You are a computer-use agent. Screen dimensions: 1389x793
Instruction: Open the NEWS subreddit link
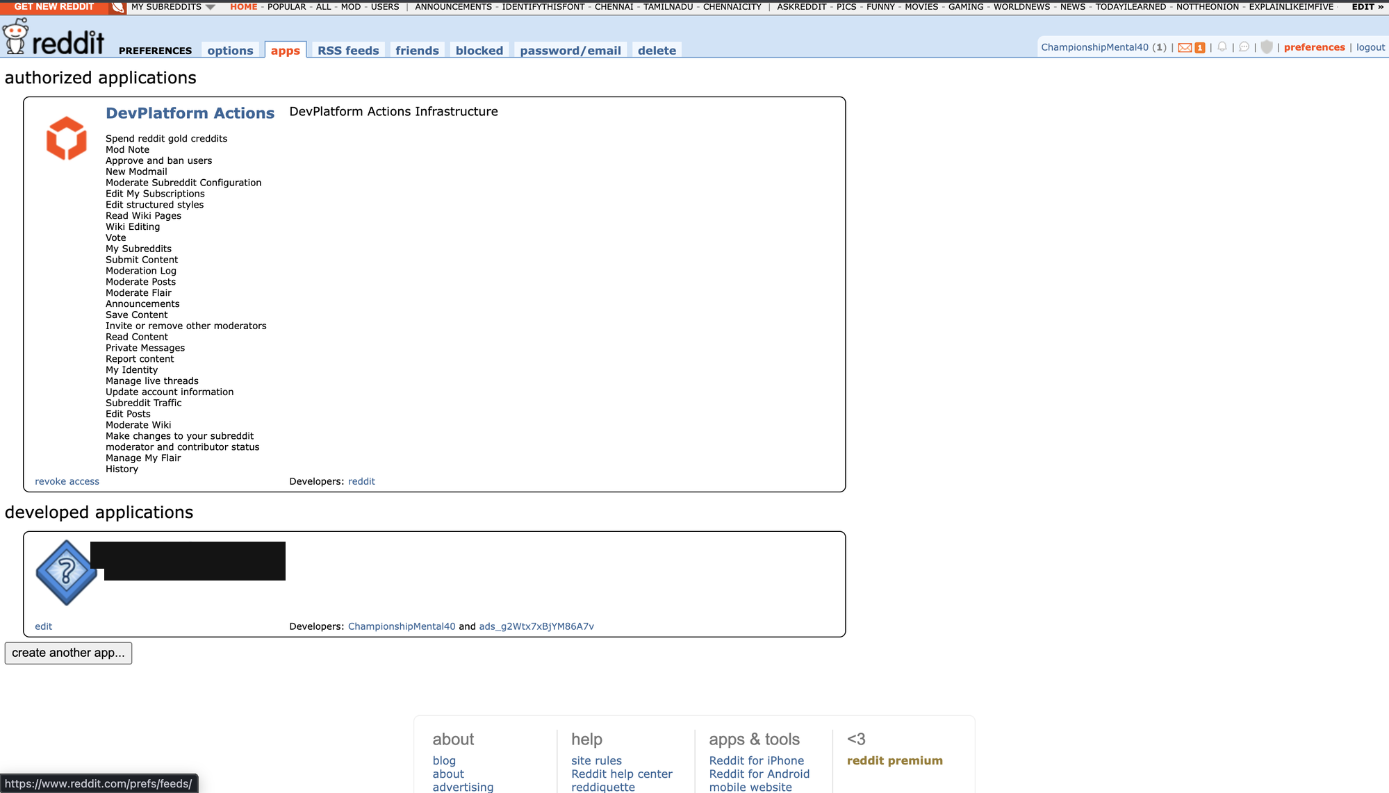tap(1073, 7)
